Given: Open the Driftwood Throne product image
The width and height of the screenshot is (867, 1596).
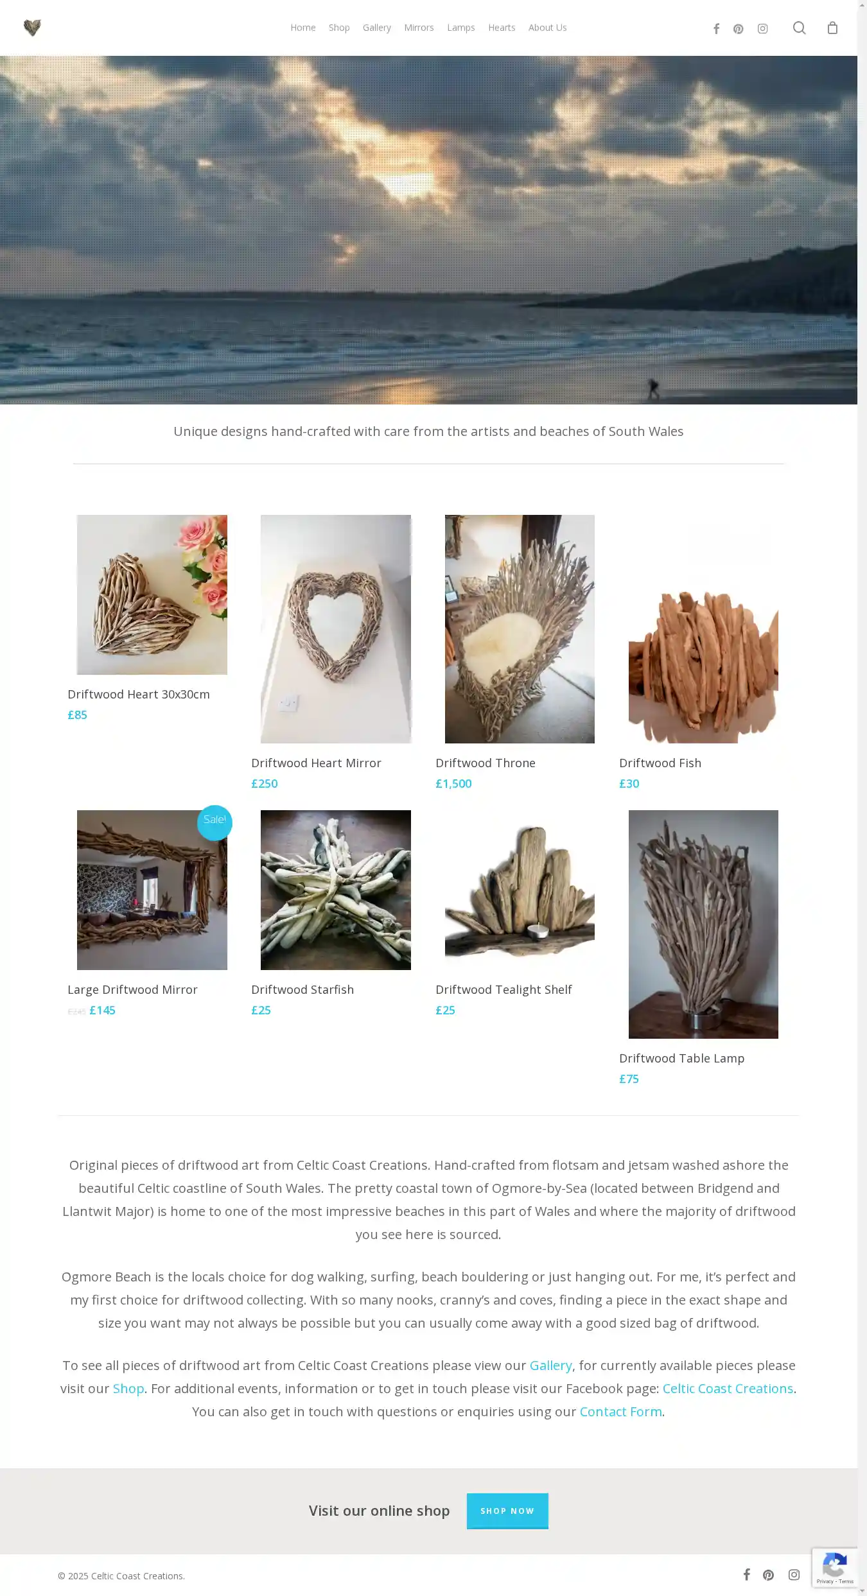Looking at the screenshot, I should pos(520,629).
